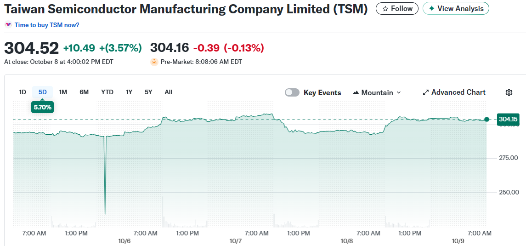526x246 pixels.
Task: Click the chart's current price endpoint dot
Action: (x=486, y=120)
